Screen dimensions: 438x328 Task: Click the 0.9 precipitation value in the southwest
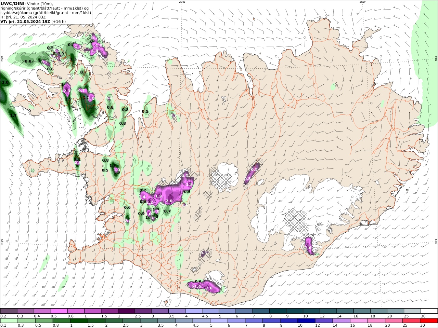click(x=141, y=214)
